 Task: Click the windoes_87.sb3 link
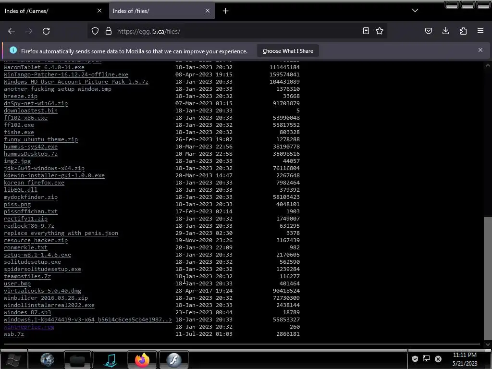point(27,312)
